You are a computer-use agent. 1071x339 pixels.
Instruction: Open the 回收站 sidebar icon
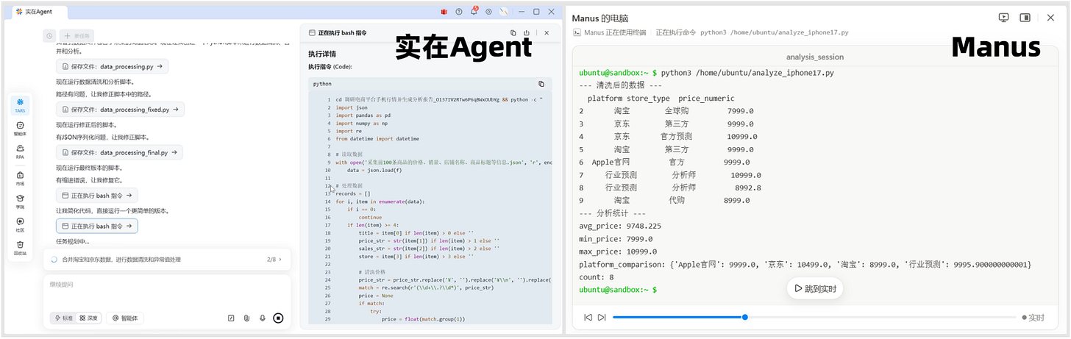coord(20,247)
